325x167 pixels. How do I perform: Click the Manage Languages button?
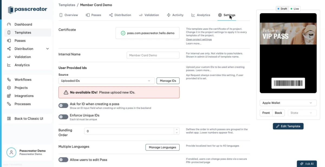coord(162,147)
